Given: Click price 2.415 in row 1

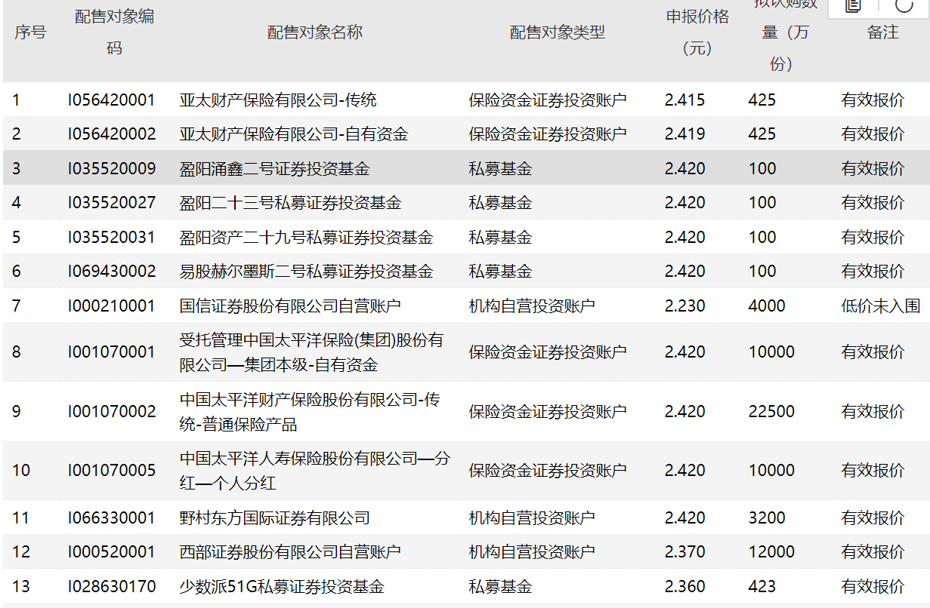Looking at the screenshot, I should (x=684, y=100).
